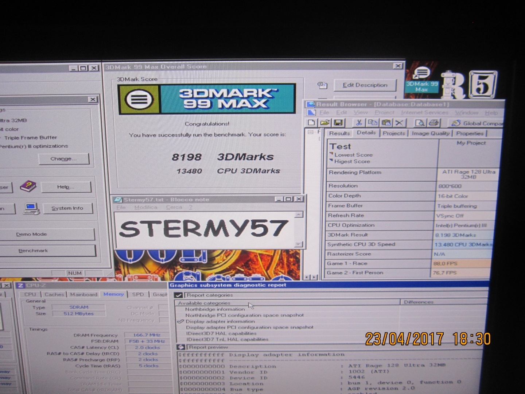525x394 pixels.
Task: Click computer icon beside System Info
Action: coord(32,208)
